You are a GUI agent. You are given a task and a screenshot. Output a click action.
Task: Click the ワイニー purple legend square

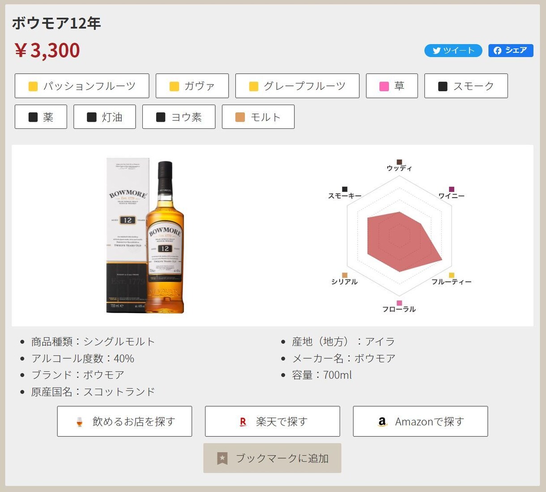tap(452, 189)
